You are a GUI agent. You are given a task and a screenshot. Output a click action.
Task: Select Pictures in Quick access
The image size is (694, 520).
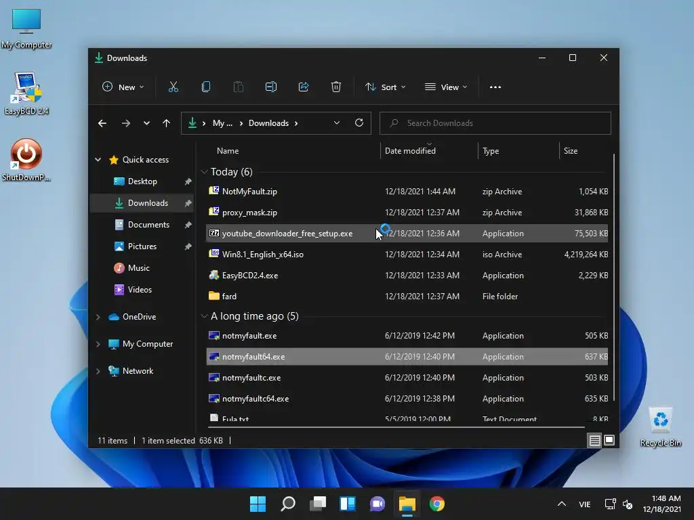point(142,246)
